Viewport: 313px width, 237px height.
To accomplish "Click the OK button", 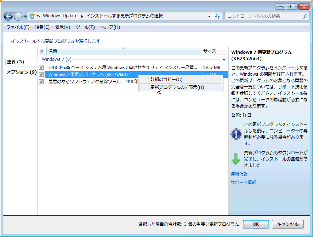I will pos(256,224).
